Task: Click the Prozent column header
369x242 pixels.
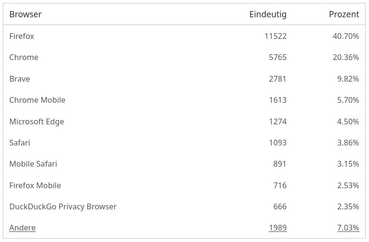Action: [344, 14]
